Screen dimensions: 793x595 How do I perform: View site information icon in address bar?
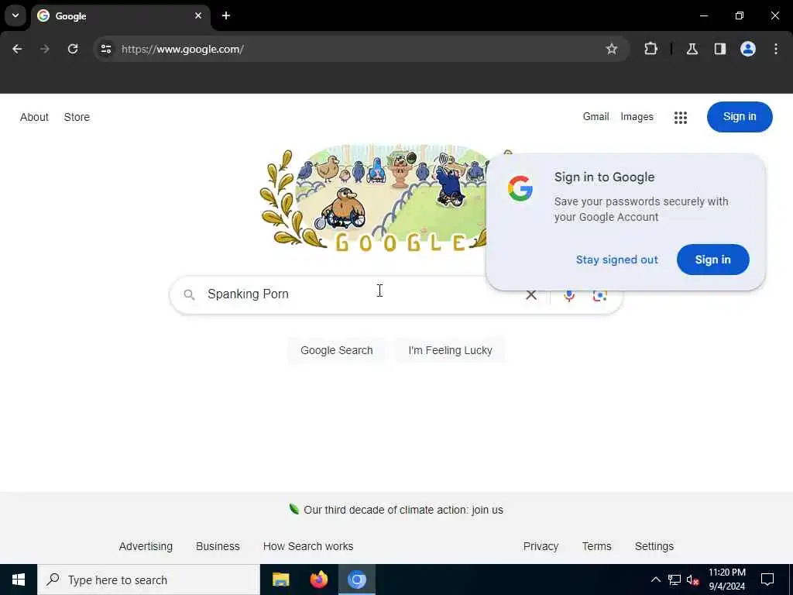point(105,49)
